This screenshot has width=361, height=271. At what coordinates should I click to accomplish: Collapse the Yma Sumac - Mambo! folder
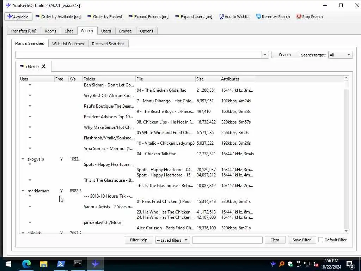pos(30,149)
